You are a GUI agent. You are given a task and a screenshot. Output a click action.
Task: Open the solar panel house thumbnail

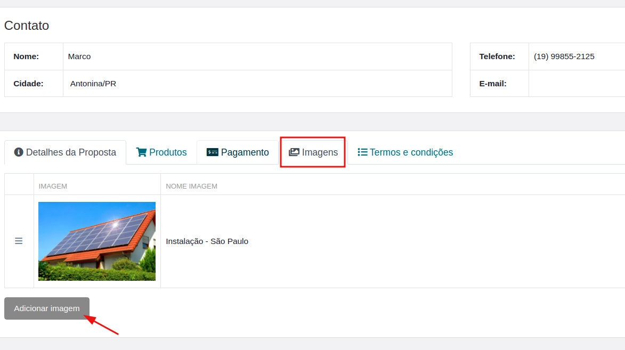click(97, 241)
